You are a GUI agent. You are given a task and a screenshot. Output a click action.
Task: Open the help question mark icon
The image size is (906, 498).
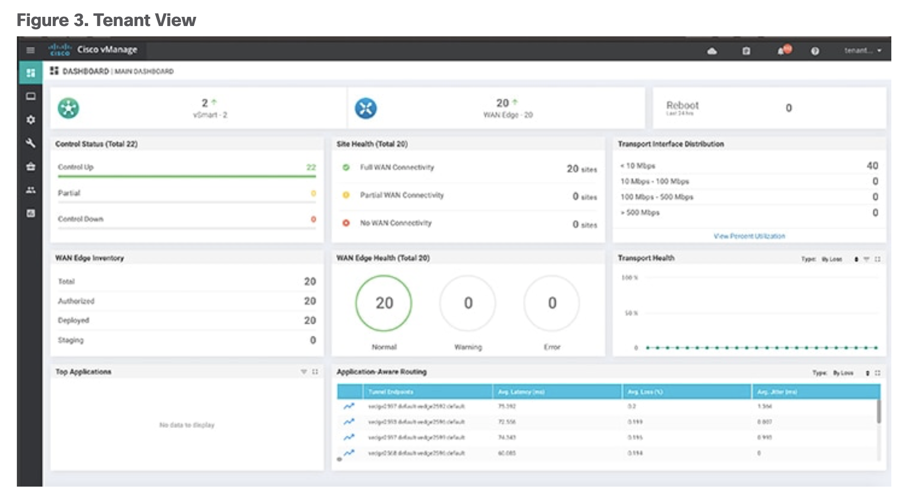[x=815, y=51]
